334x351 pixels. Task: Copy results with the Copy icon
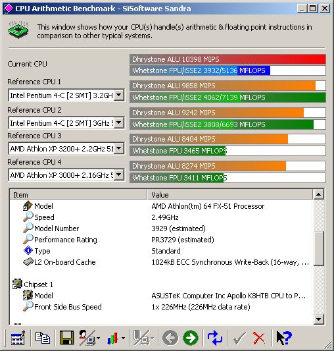click(x=43, y=338)
